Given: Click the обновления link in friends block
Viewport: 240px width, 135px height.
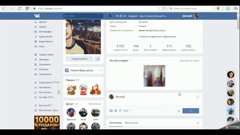Looking at the screenshot, I should (94, 104).
